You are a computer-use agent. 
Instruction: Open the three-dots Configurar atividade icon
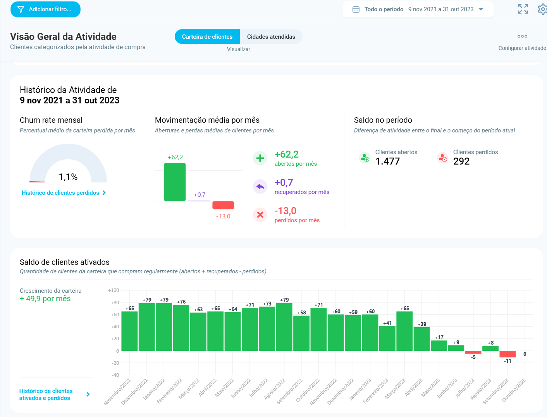pos(522,36)
